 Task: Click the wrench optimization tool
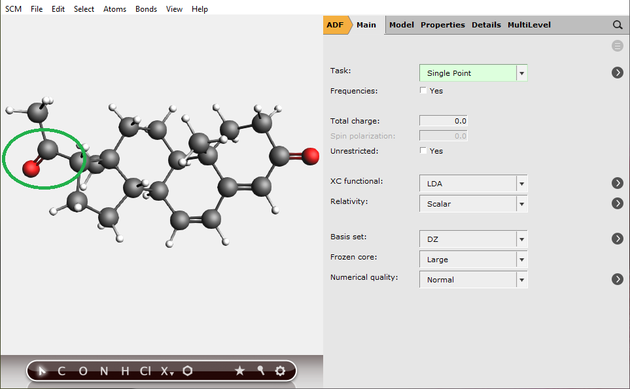pyautogui.click(x=260, y=371)
